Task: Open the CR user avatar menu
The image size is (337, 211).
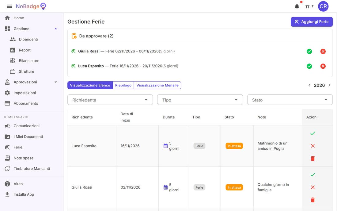Action: [323, 6]
